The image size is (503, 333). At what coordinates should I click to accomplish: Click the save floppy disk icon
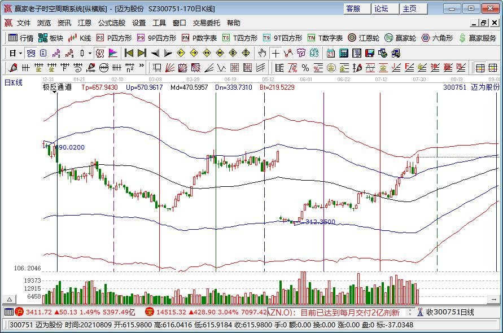[x=370, y=53]
